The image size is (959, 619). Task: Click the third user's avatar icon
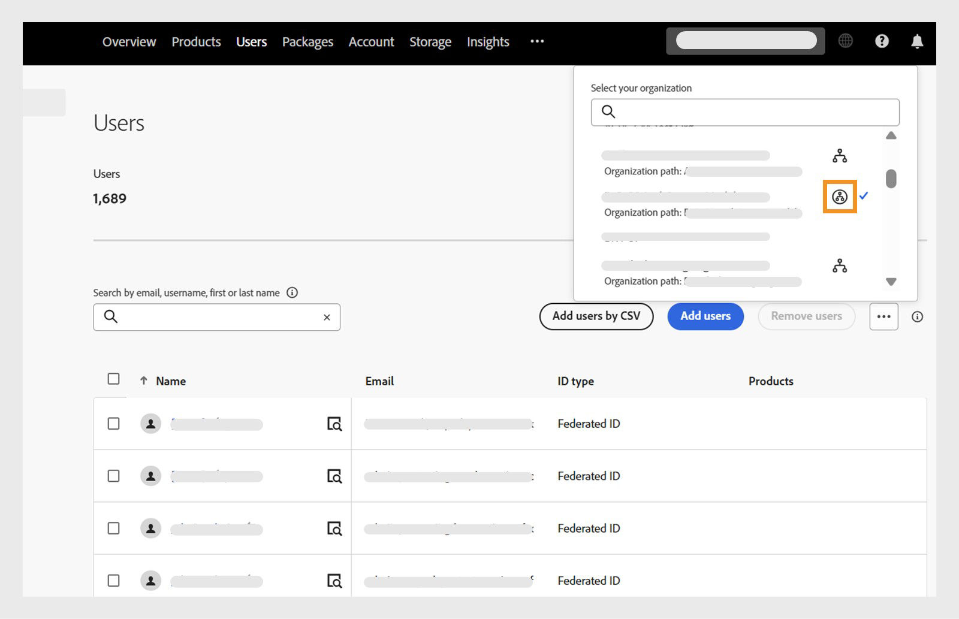pyautogui.click(x=150, y=528)
